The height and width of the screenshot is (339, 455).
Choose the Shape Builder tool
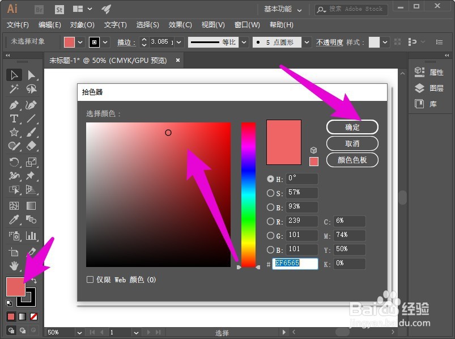point(14,189)
